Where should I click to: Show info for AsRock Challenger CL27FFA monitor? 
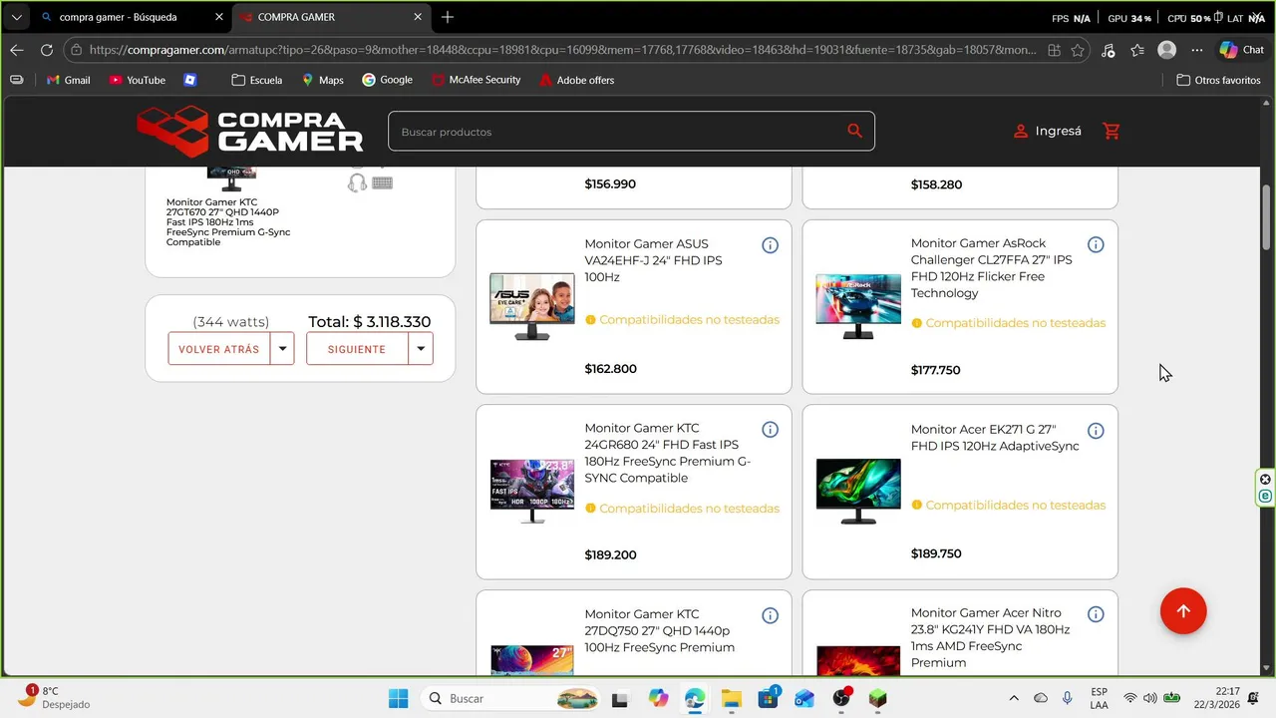tap(1096, 244)
